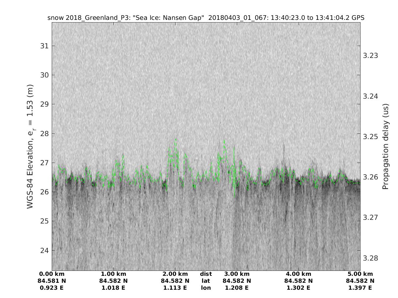Click the tallest green peak near 2.00 km
The height and width of the screenshot is (298, 398).
(175, 139)
